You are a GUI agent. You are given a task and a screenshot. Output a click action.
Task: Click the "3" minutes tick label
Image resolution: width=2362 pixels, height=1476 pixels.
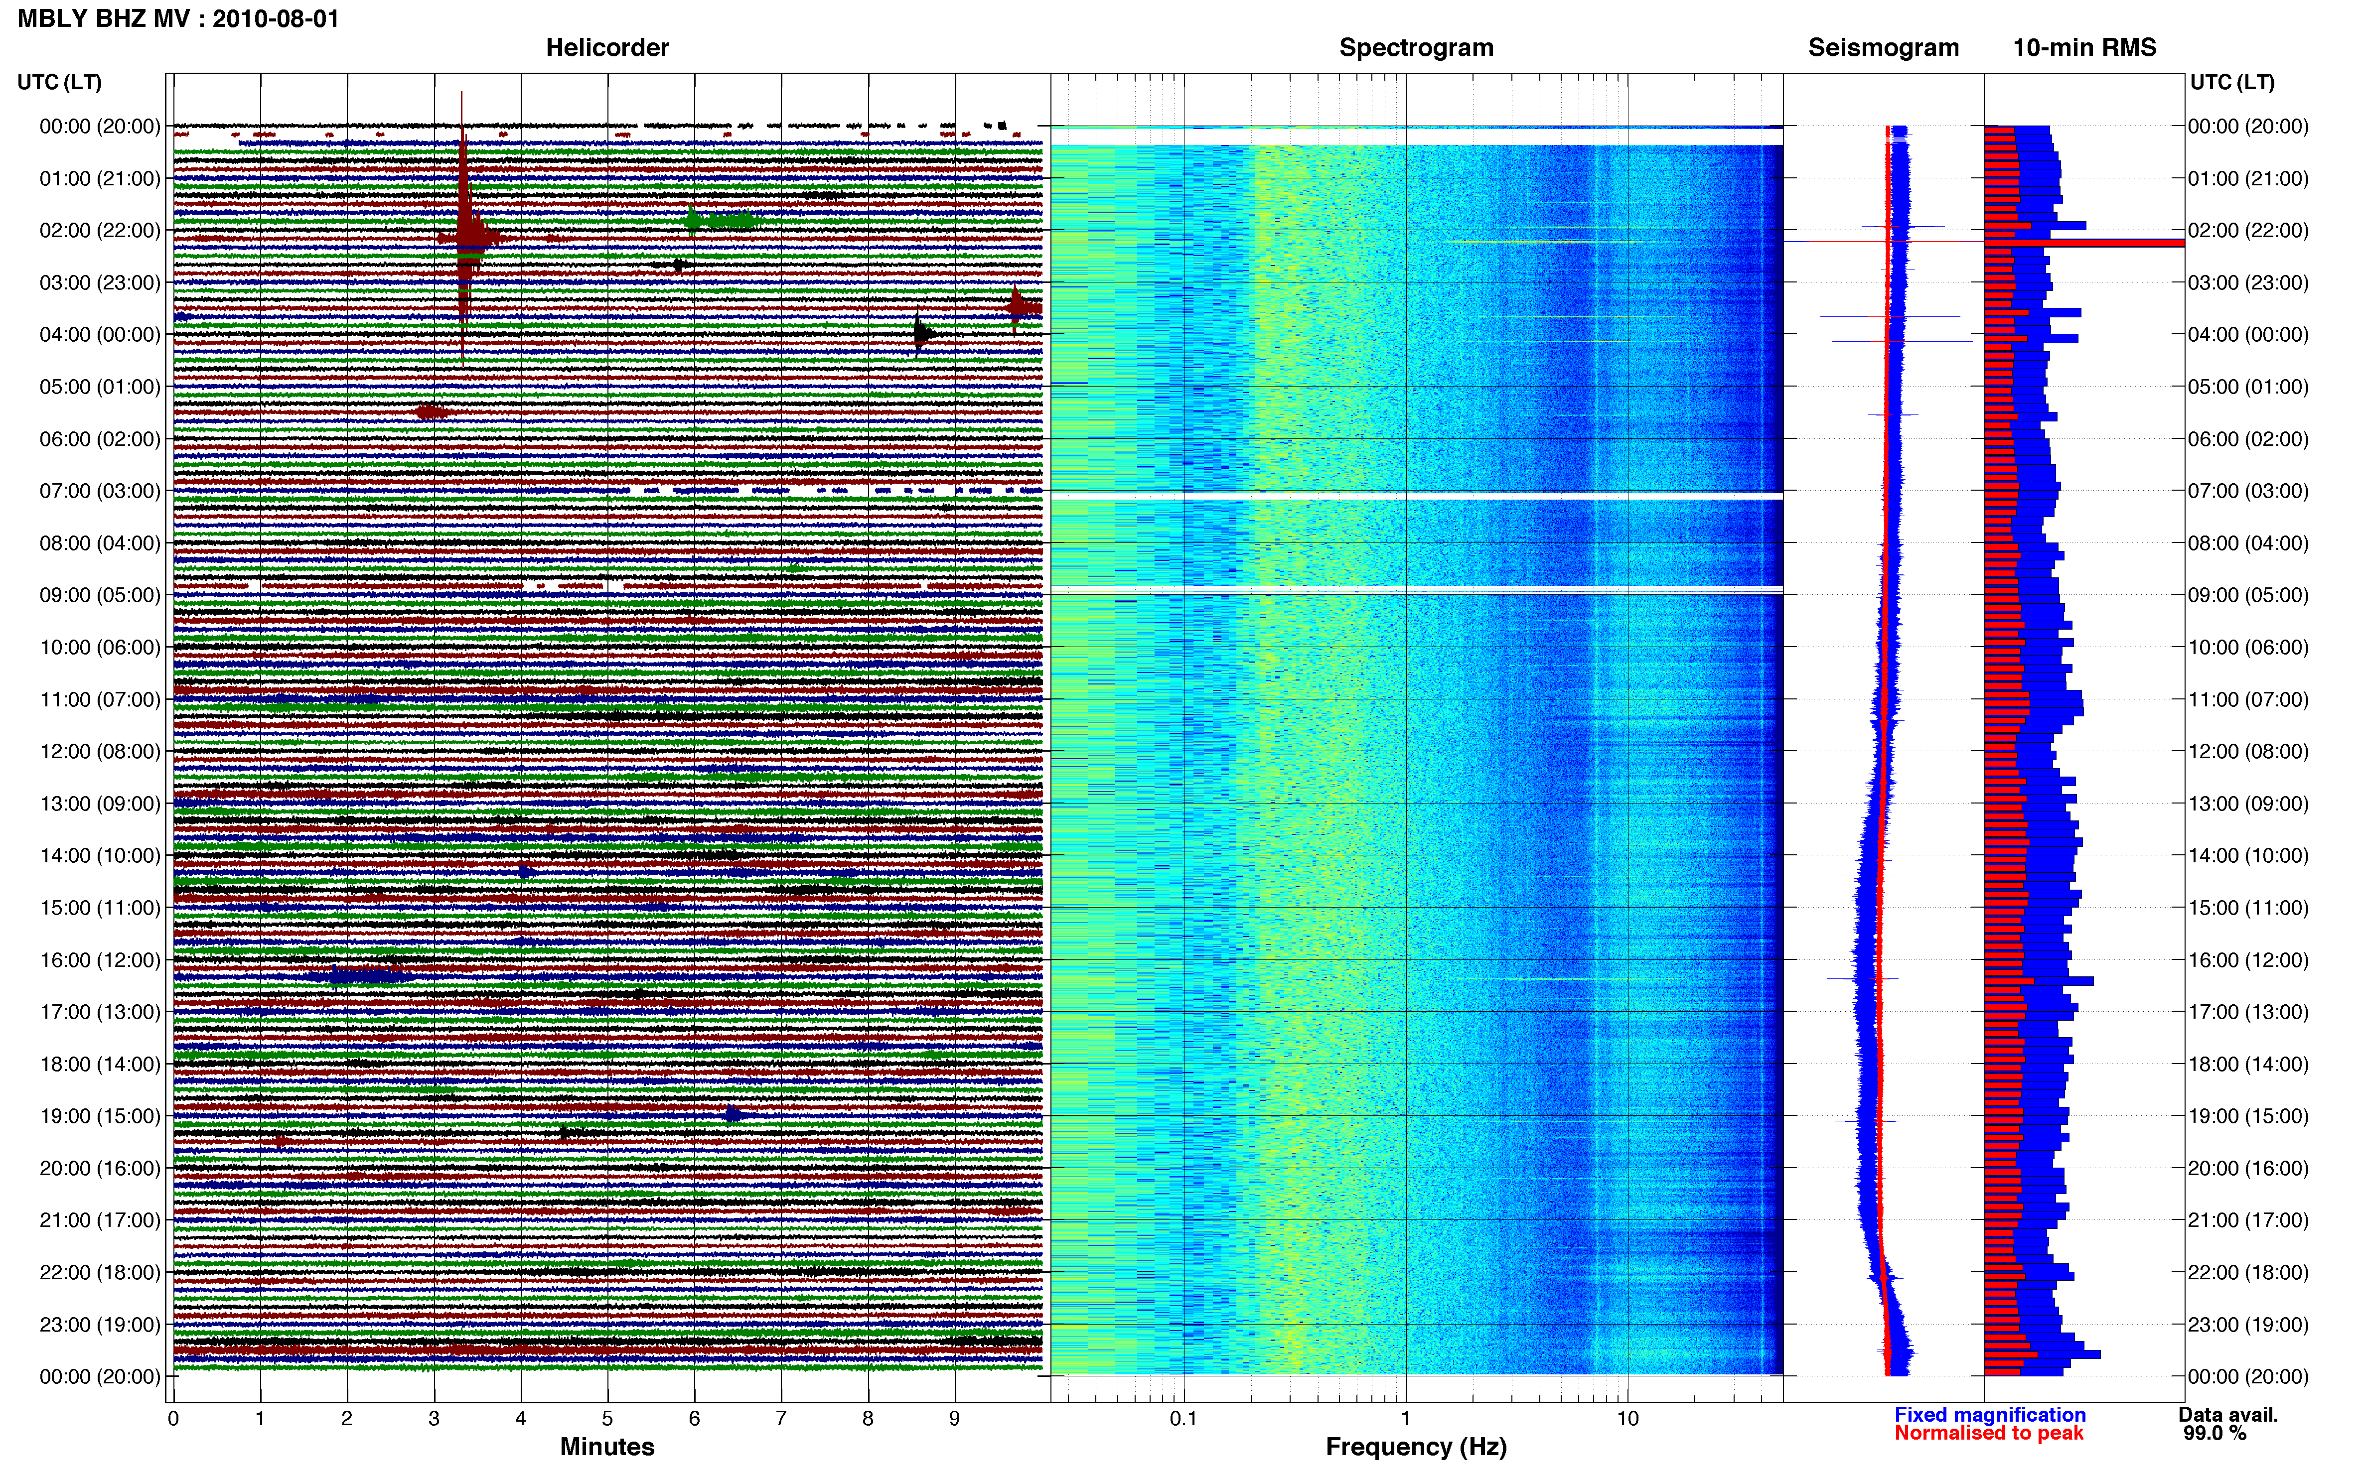point(434,1418)
